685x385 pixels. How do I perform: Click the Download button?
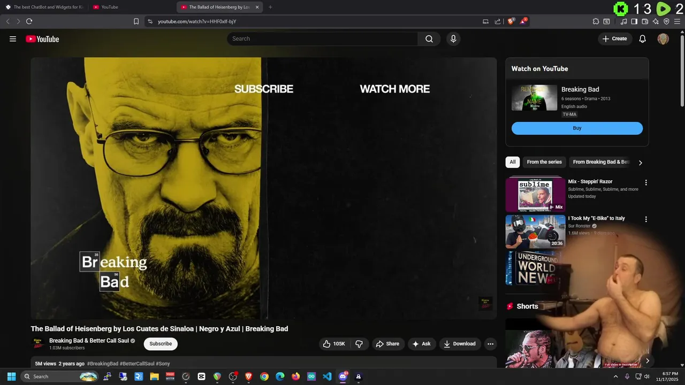(x=459, y=344)
